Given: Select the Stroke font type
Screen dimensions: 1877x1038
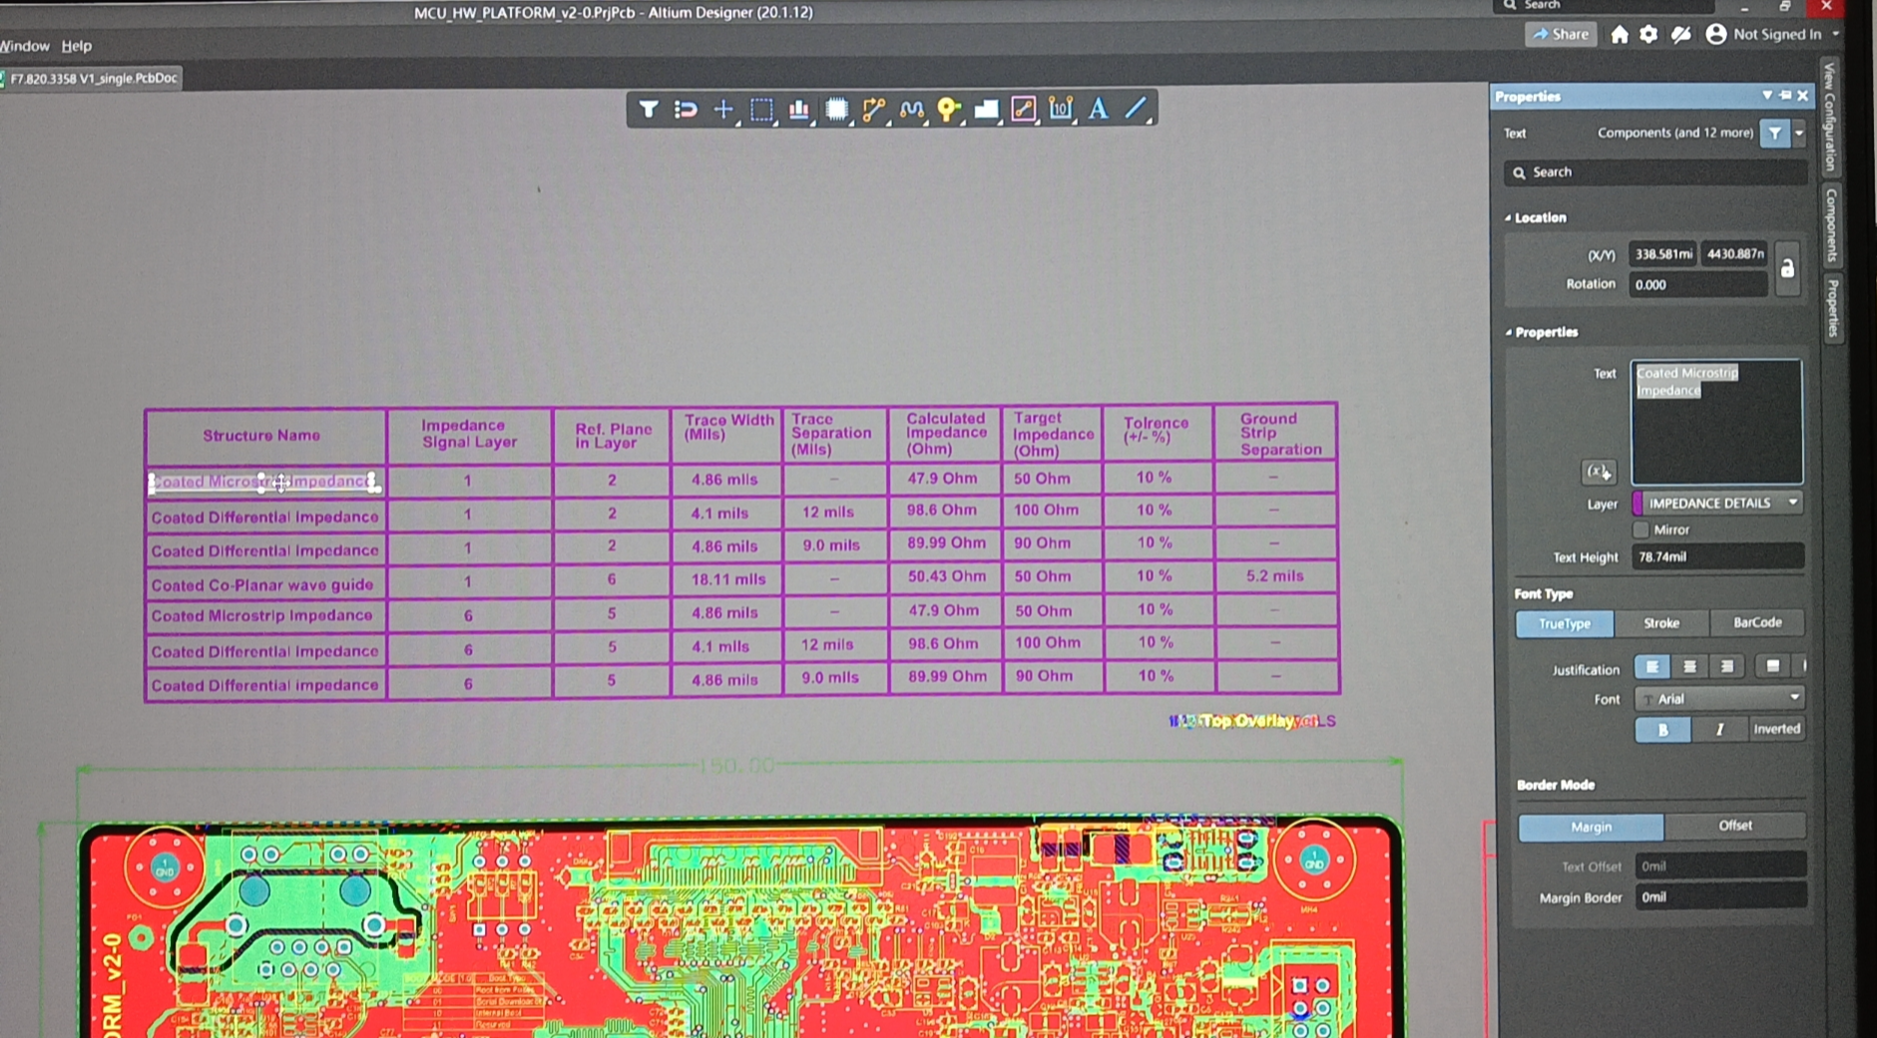Looking at the screenshot, I should coord(1661,623).
